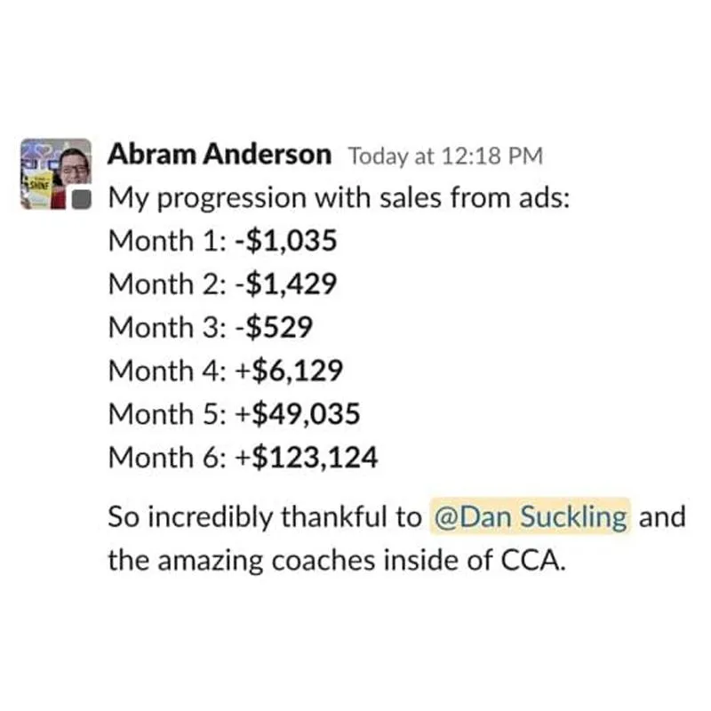This screenshot has height=711, width=711.
Task: Open sender name Abram Anderson's profile
Action: 219,155
